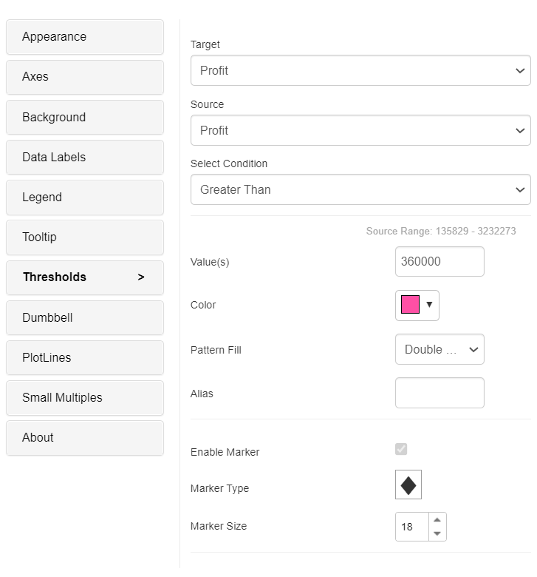Open the Appearance settings tab
Screen dimensions: 537x577
coord(85,37)
